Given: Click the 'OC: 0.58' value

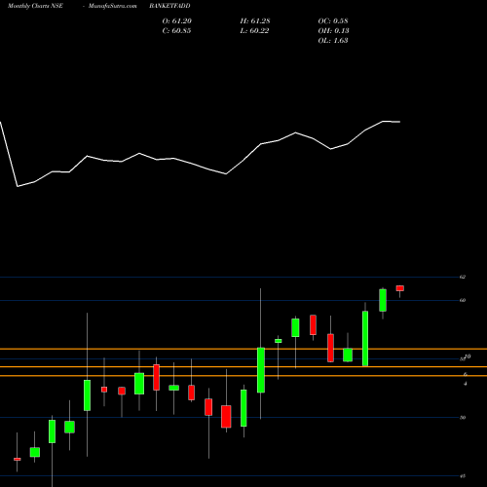Looking at the screenshot, I should tap(333, 21).
